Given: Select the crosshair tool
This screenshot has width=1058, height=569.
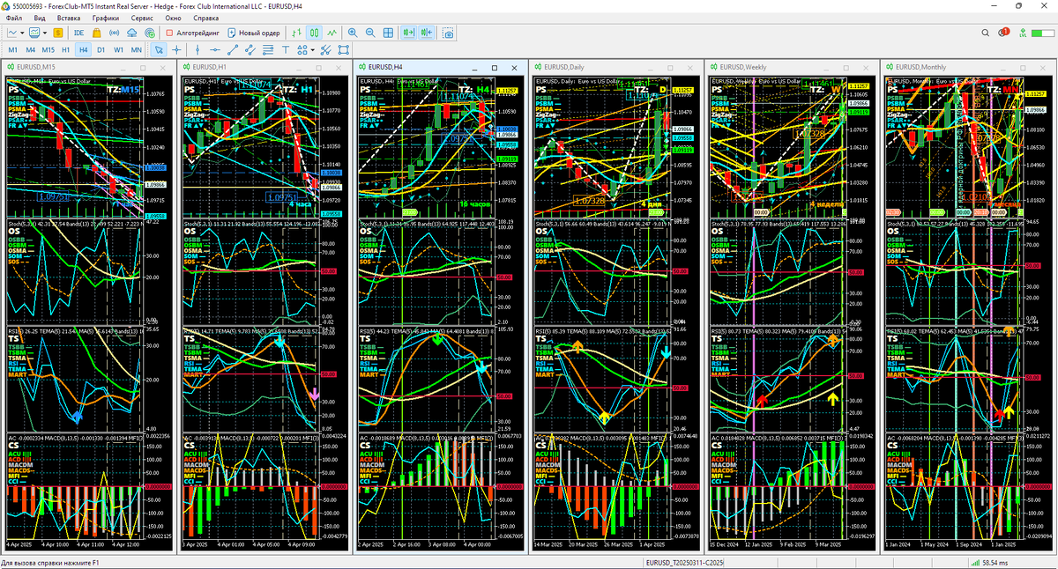Looking at the screenshot, I should click(x=176, y=50).
